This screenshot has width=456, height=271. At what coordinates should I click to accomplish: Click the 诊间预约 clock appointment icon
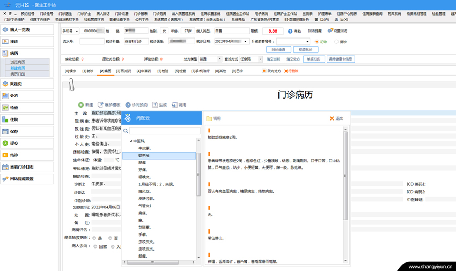click(128, 105)
